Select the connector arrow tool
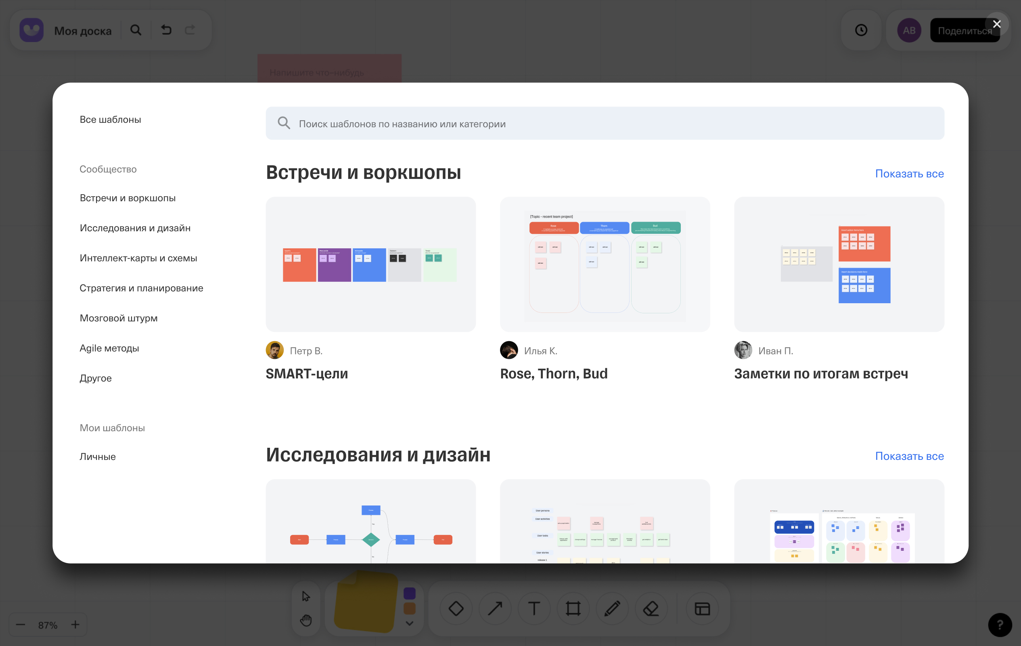Viewport: 1021px width, 646px height. pos(495,608)
